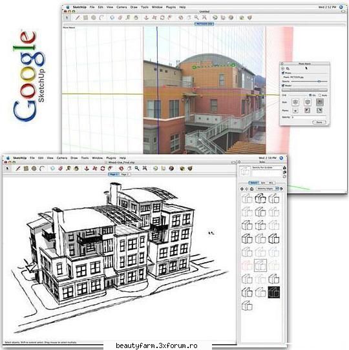This screenshot has height=350, width=349.
Task: Pick the Paint Bucket tool in Mixed-Use_Final window
Action: [x=76, y=169]
